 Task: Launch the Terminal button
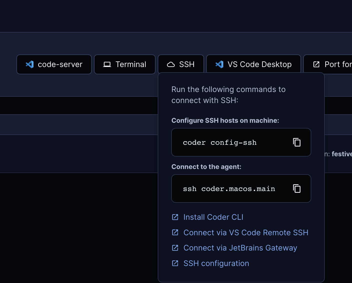tap(125, 64)
